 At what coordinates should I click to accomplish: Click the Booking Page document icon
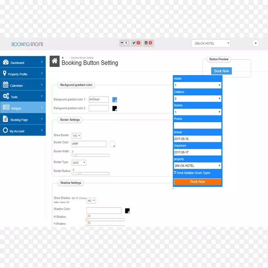pyautogui.click(x=5, y=119)
